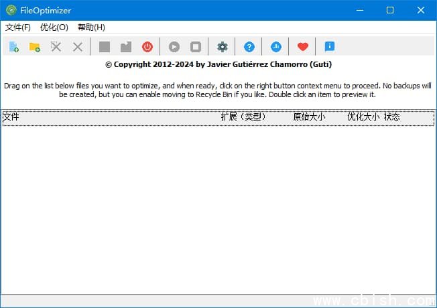
Task: Click the gray square with arrow icon
Action: click(126, 47)
